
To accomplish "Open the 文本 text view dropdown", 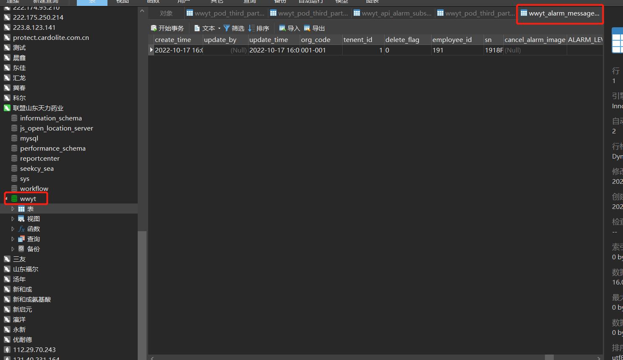I will coord(207,28).
